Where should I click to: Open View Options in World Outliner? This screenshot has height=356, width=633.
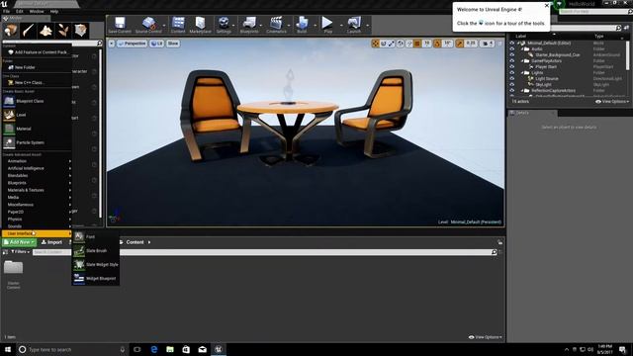pos(612,102)
